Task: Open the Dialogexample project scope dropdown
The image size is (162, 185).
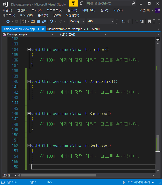Action: [x=28, y=34]
